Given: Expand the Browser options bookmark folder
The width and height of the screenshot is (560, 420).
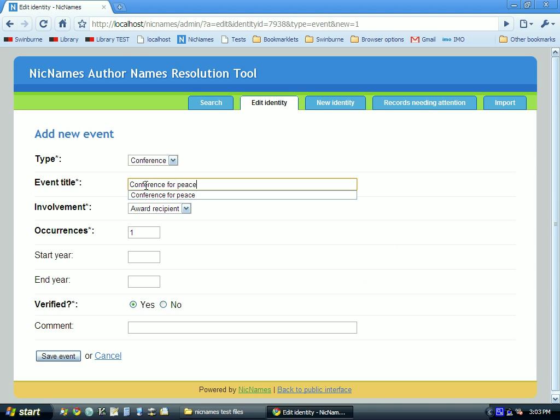Looking at the screenshot, I should pyautogui.click(x=377, y=39).
